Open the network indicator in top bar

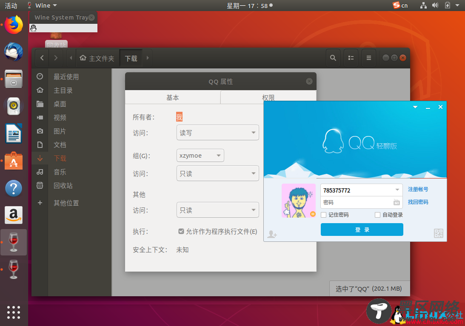point(423,6)
